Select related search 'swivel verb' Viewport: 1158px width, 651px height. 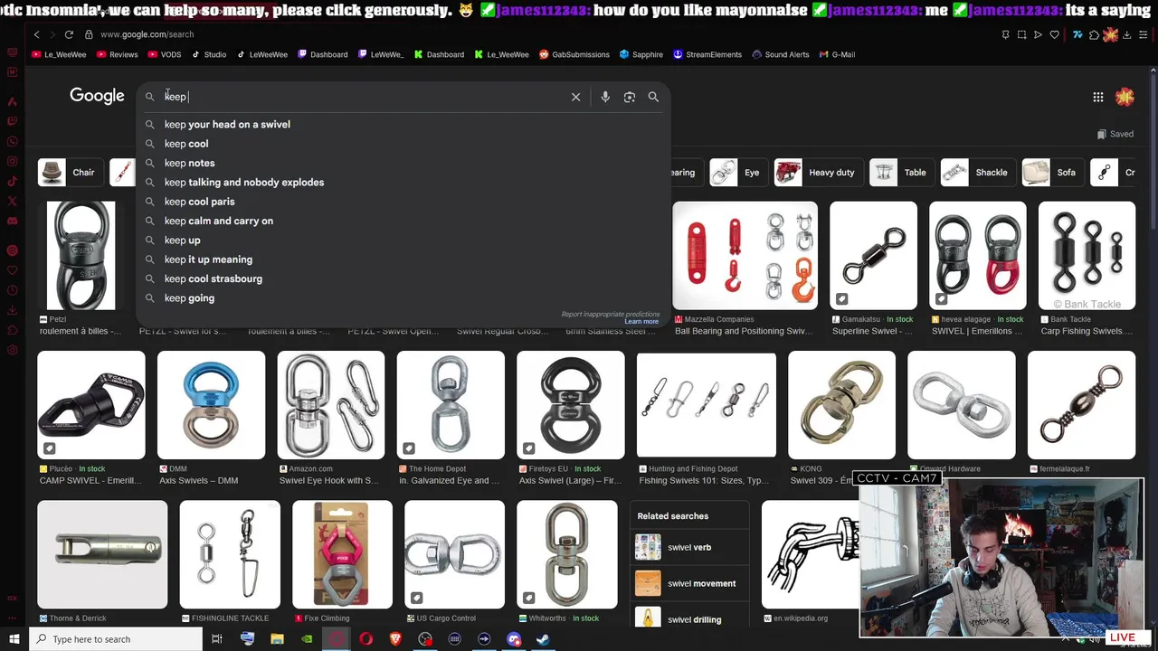[x=690, y=548]
